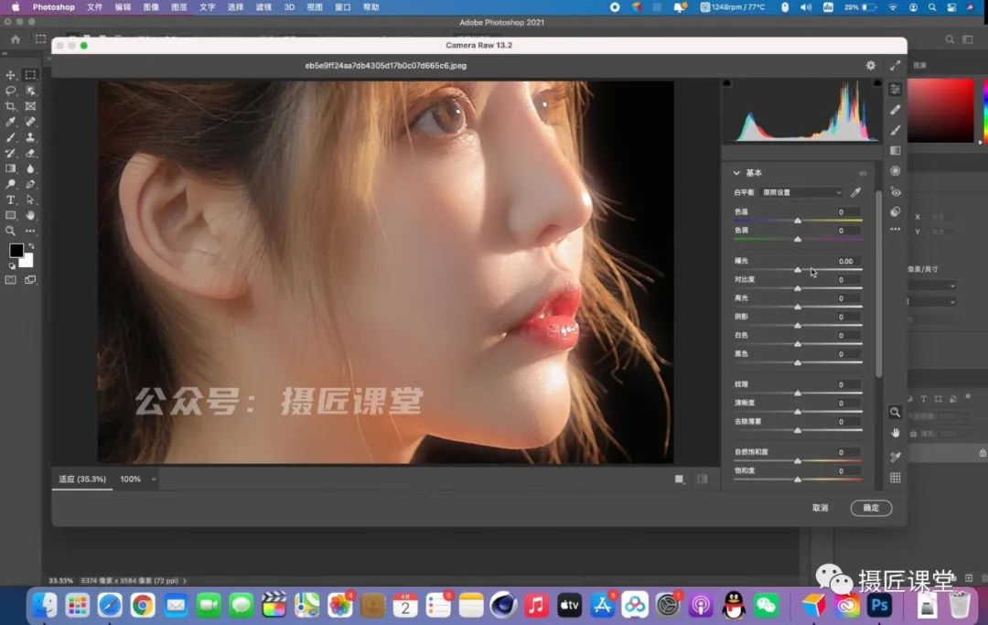Open the 白平衡 preset dropdown
Viewport: 988px width, 625px height.
pos(801,192)
